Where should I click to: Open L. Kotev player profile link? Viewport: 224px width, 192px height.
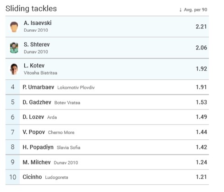(34, 66)
